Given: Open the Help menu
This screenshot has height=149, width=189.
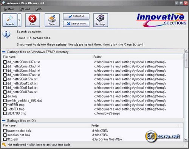Looking at the screenshot, I should point(39,9).
